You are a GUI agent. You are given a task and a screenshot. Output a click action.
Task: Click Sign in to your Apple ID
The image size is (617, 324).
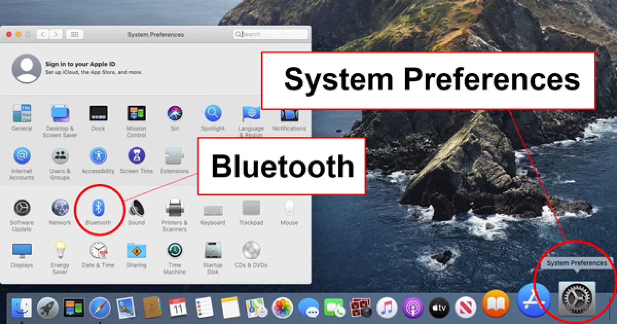tap(80, 64)
